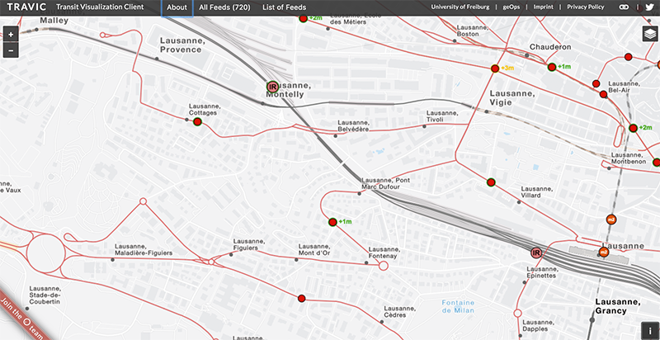Zoom out with the minus button
660x340 pixels.
point(11,50)
